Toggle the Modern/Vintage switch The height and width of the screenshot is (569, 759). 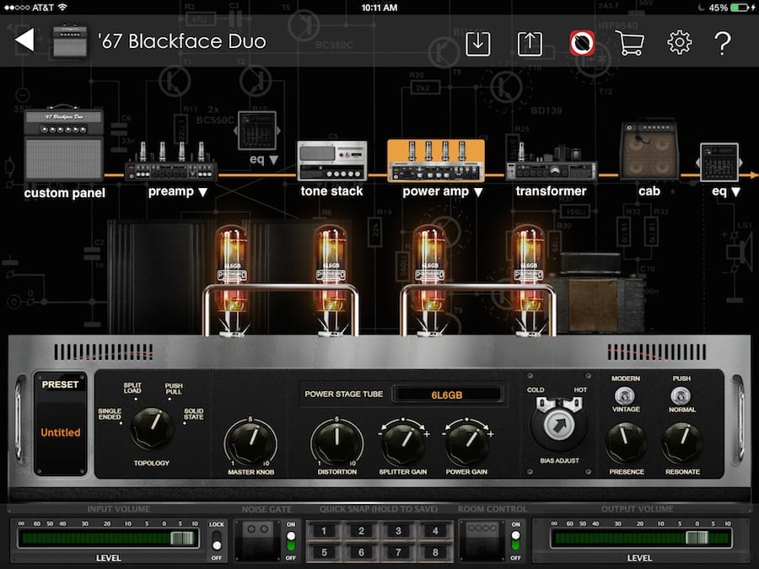(x=626, y=395)
